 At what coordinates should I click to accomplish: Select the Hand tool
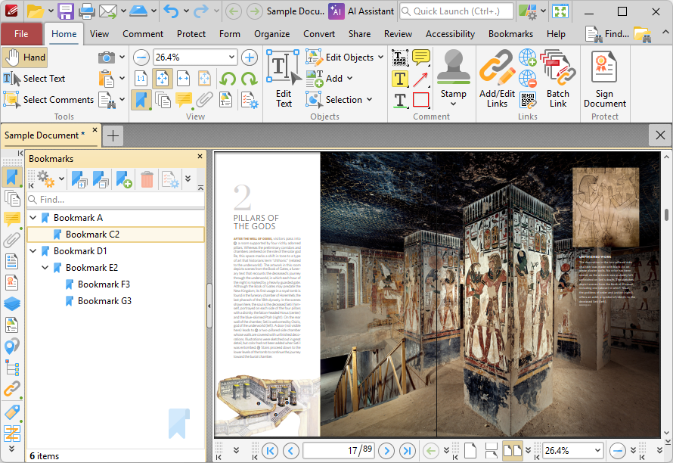pos(24,57)
